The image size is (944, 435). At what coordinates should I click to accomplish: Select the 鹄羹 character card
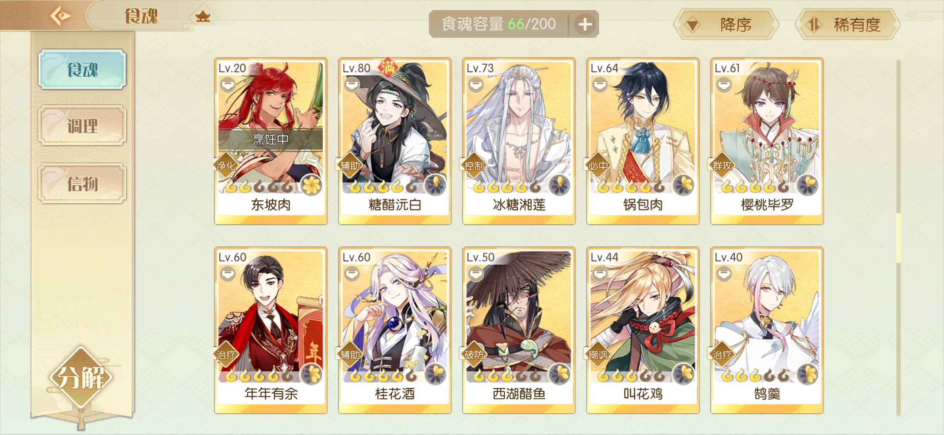click(767, 330)
